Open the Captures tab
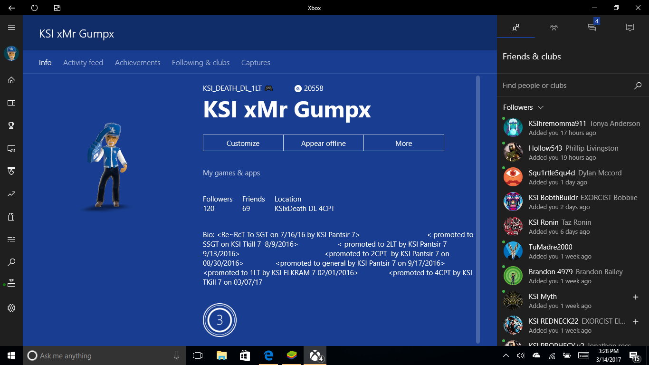 (256, 63)
